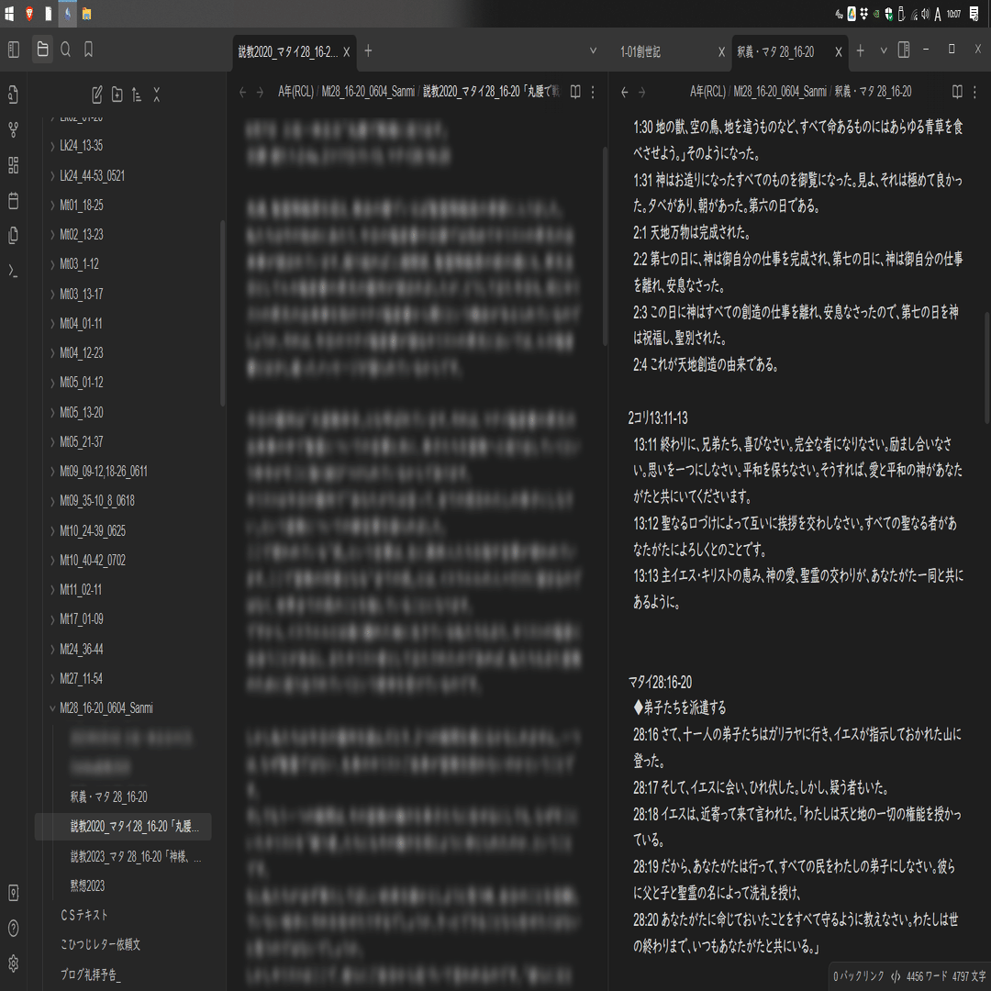The image size is (991, 991).
Task: Create a new folder in file explorer
Action: (x=117, y=95)
